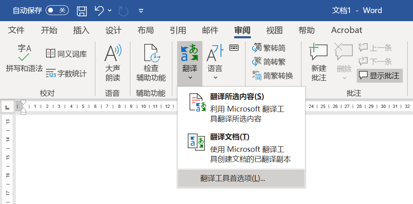Image resolution: width=413 pixels, height=204 pixels.
Task: Expand the 语言 dropdown arrow
Action: (215, 78)
